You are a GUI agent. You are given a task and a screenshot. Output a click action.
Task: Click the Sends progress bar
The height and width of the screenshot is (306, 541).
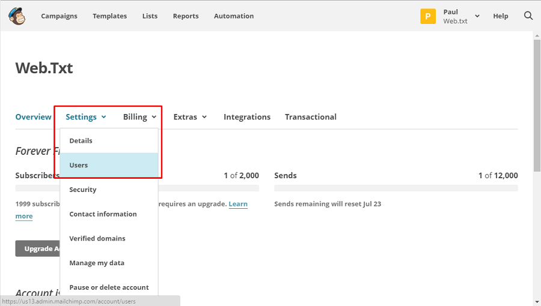point(396,188)
